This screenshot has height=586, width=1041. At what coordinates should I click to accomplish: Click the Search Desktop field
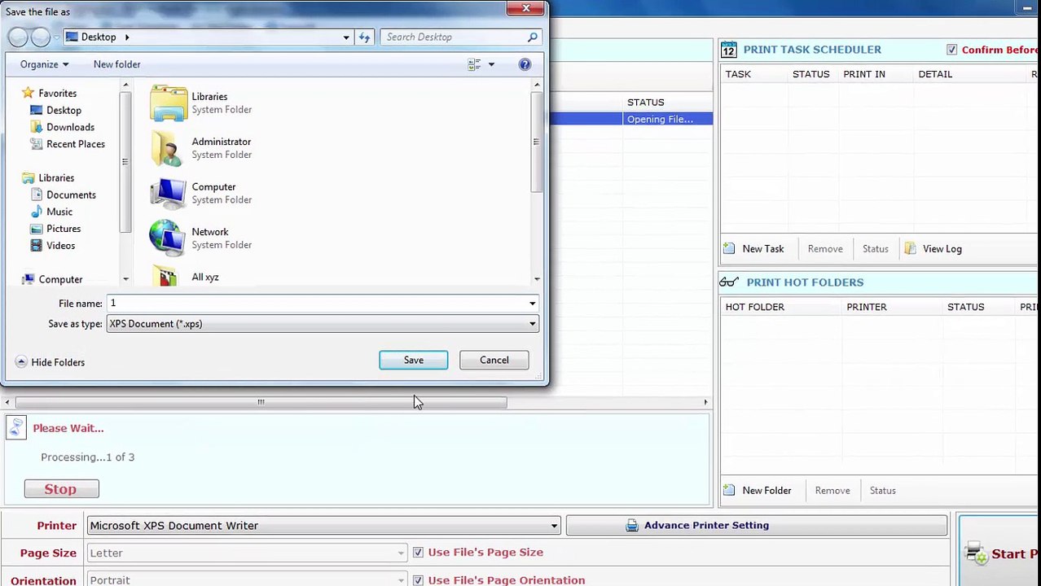tap(454, 37)
